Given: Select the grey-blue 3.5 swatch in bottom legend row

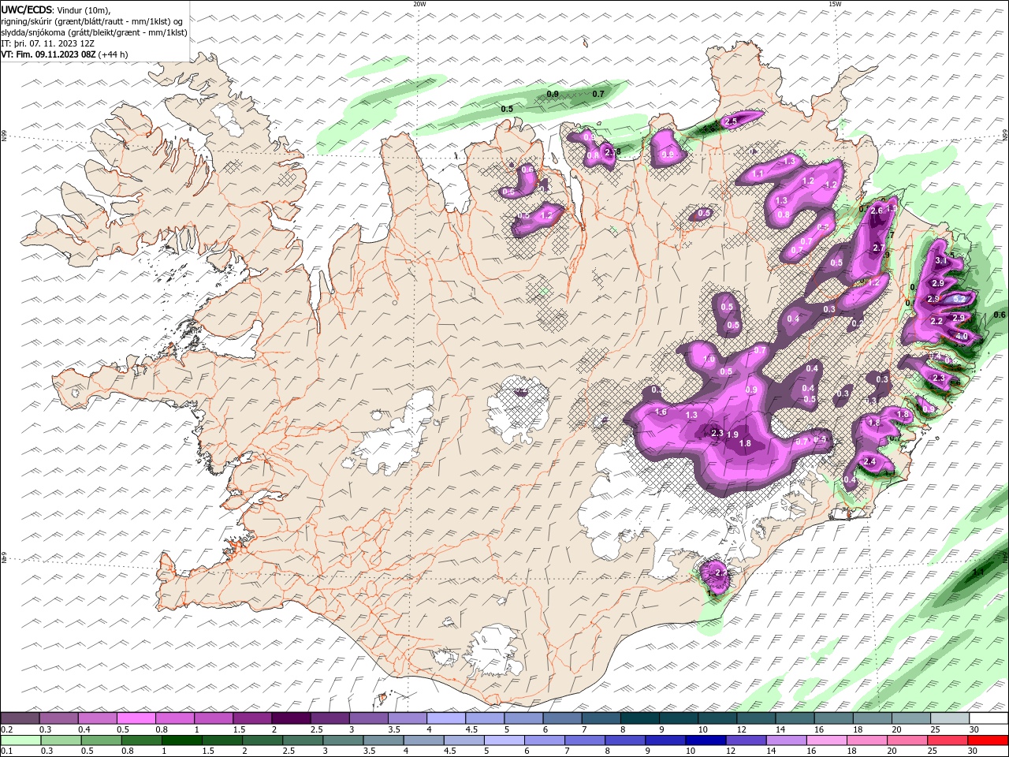Looking at the screenshot, I should pos(384,740).
